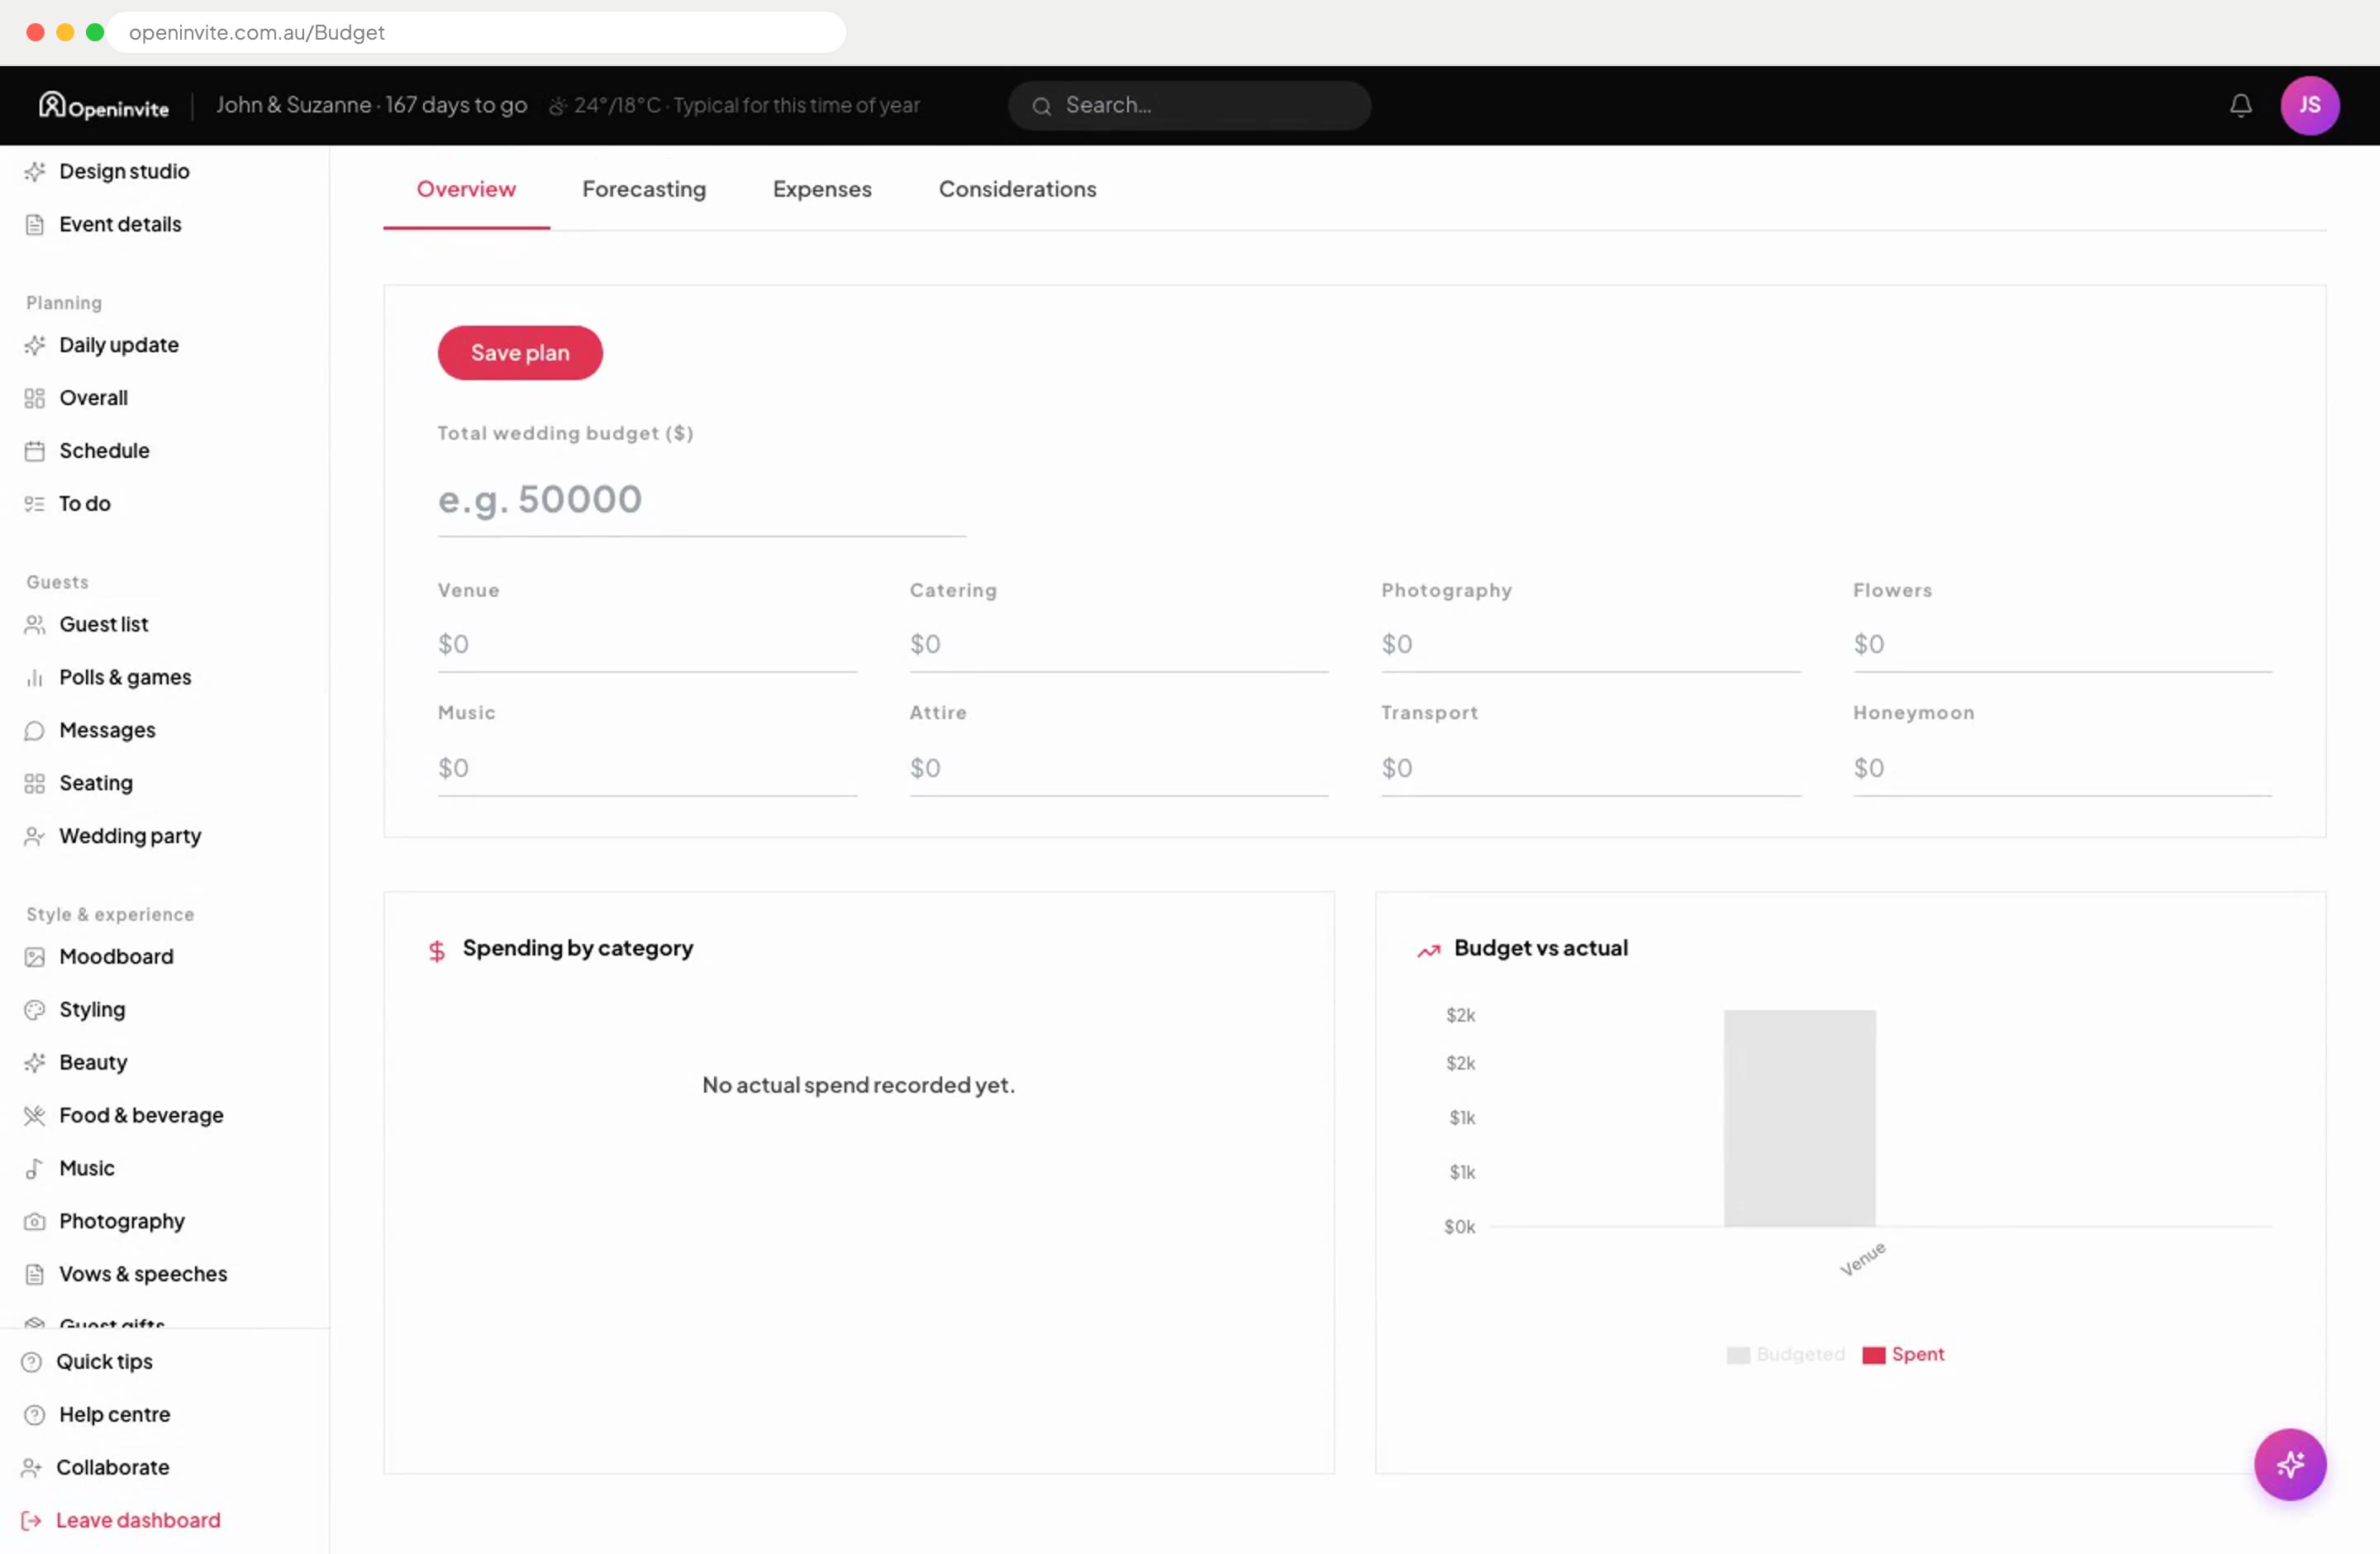
Task: Click the Event details document icon
Action: 35,225
